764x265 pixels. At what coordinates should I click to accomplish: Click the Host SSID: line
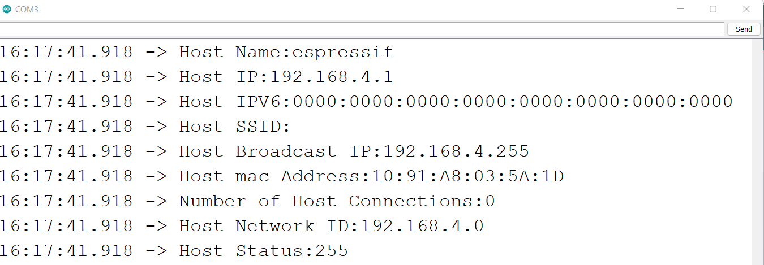(x=145, y=127)
